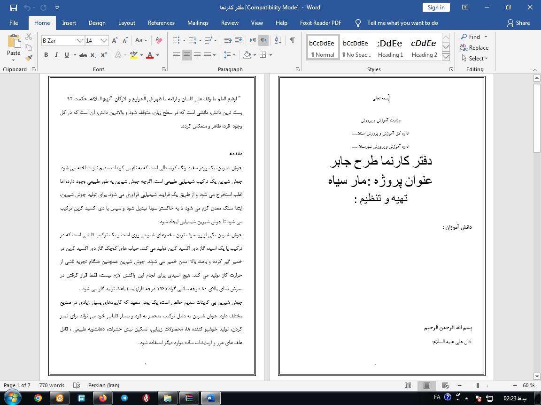Adjust the zoom slider in status bar
Viewport: 541px width, 405px height.
pos(478,385)
